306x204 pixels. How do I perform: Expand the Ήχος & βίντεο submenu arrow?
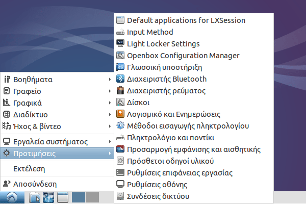110,126
